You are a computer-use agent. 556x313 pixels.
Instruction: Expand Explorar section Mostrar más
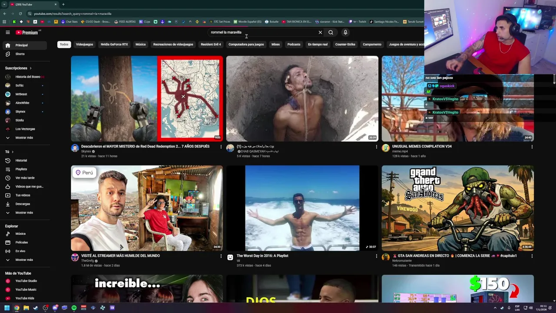click(x=25, y=260)
